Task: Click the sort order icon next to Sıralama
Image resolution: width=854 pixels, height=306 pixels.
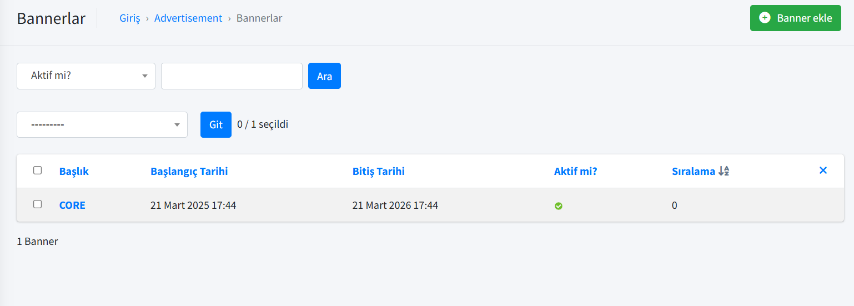Action: (x=723, y=171)
